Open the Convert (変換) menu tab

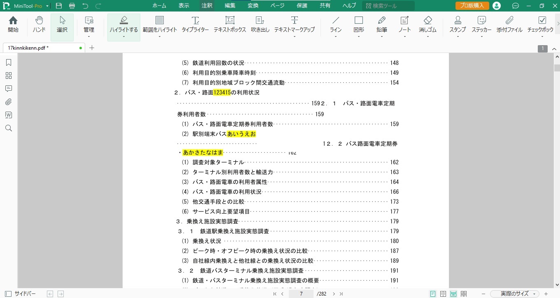point(253,6)
